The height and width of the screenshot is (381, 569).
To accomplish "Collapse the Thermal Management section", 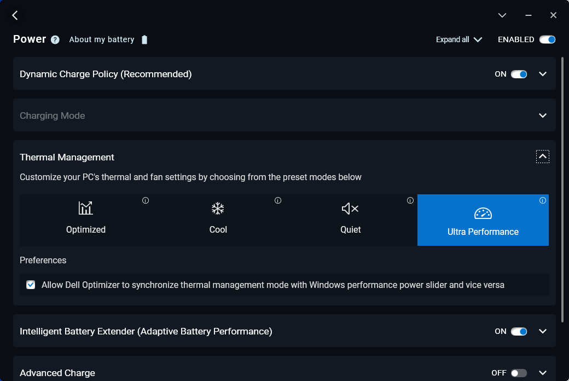I will [543, 157].
